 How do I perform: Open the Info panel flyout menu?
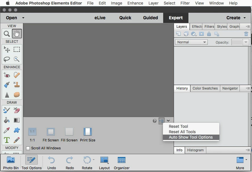[248, 150]
